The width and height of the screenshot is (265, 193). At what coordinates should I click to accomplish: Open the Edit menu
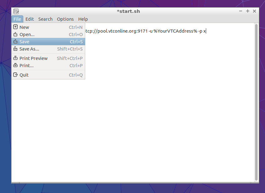click(x=30, y=19)
